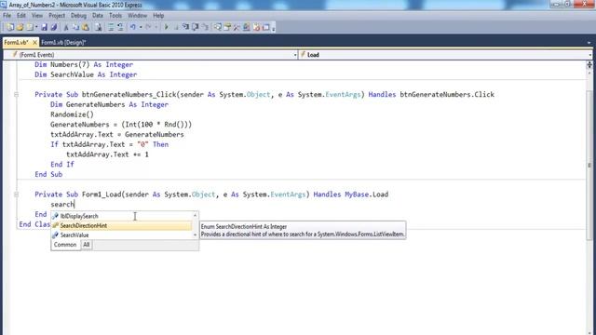Click the Stop Debugging icon
This screenshot has height=335, width=596.
coord(176,27)
